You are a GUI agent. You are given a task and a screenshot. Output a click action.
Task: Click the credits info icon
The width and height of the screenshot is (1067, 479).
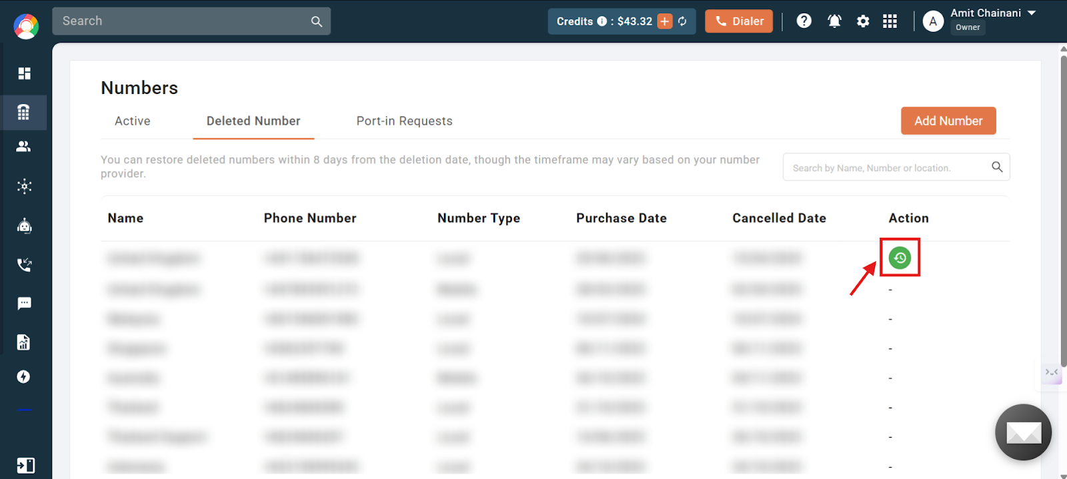click(602, 21)
